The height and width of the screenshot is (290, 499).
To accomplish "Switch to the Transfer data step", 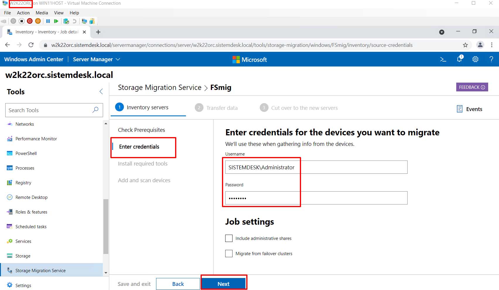I will pyautogui.click(x=216, y=108).
